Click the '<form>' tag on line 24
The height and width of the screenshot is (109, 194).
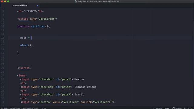coord(22,75)
